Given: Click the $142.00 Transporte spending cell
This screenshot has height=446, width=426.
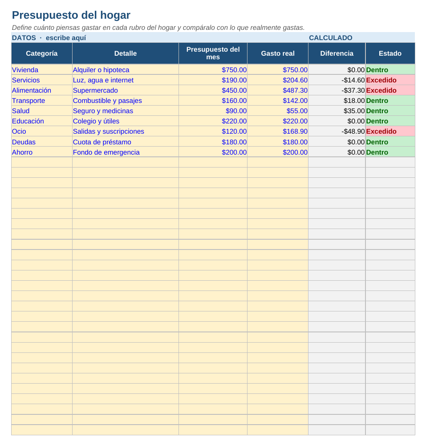Looking at the screenshot, I should tap(278, 100).
